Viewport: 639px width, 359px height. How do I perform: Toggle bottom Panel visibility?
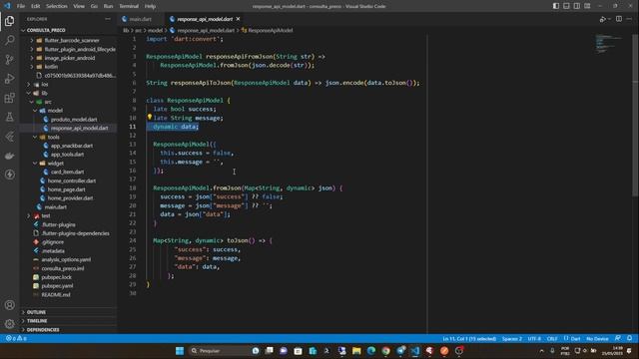point(566,6)
